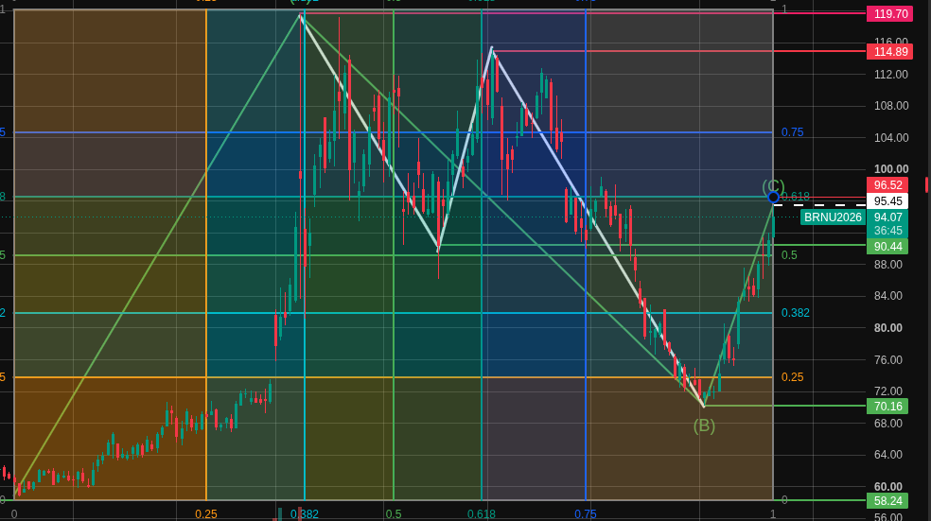Click the blue 0.75 label on bottom axis

tap(586, 513)
